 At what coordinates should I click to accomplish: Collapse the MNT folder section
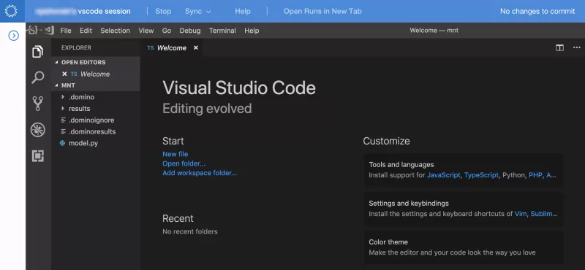point(57,85)
